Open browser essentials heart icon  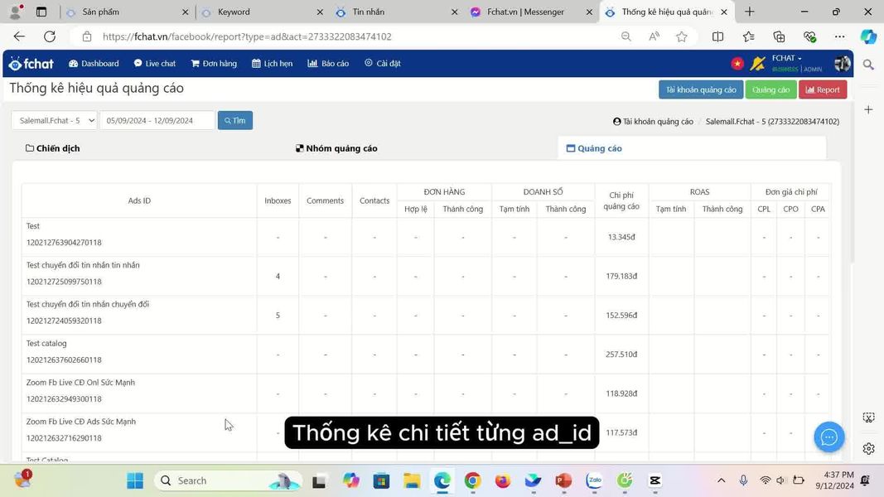click(809, 36)
